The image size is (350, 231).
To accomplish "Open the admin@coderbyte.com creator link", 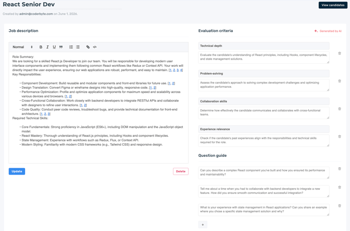I will click(x=36, y=14).
